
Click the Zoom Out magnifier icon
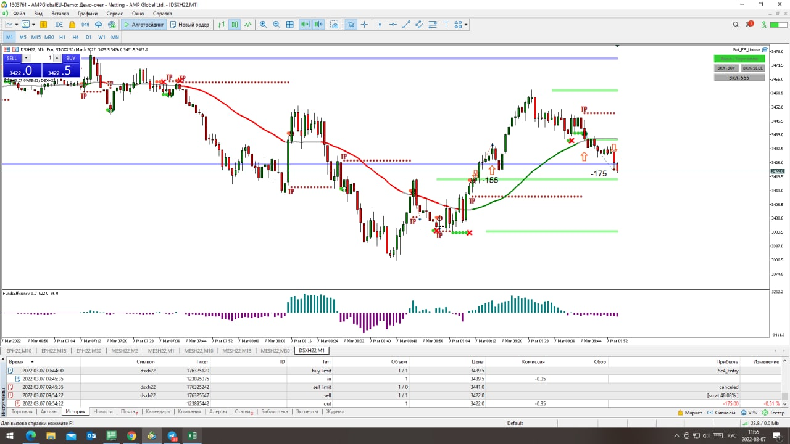coord(276,25)
